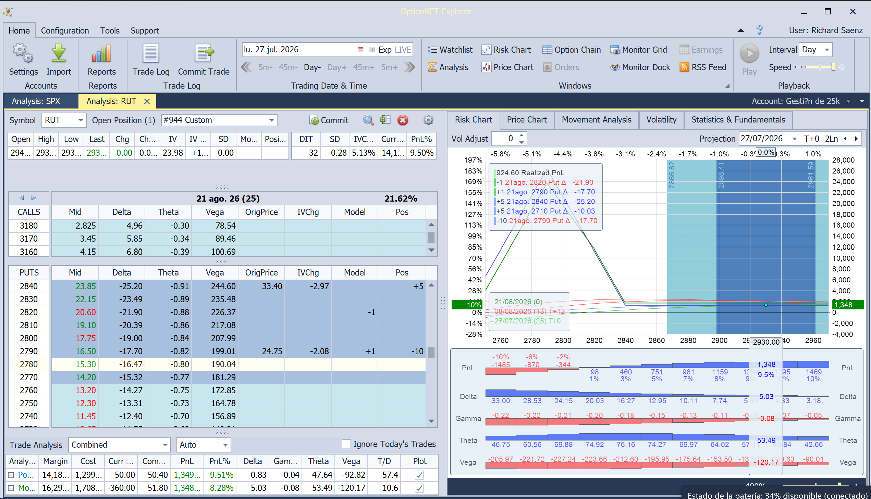Image resolution: width=871 pixels, height=499 pixels.
Task: Step back 45 minutes with 45m-
Action: tap(288, 67)
